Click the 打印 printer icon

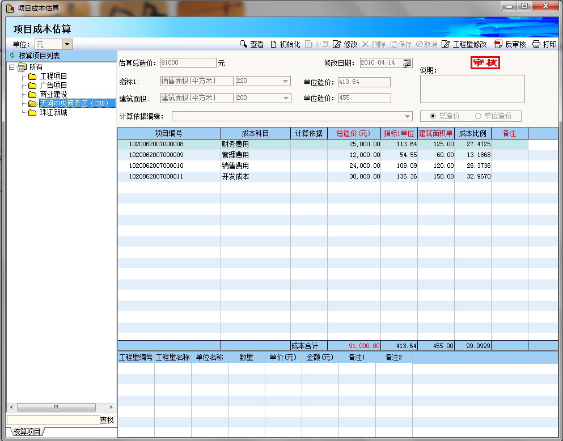click(536, 44)
